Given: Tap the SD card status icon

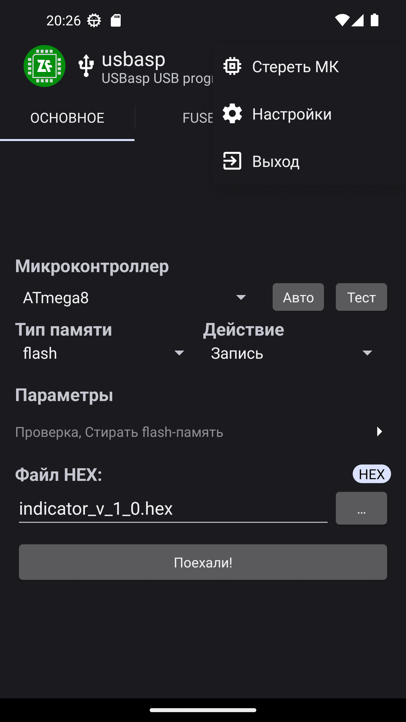Looking at the screenshot, I should click(x=116, y=21).
